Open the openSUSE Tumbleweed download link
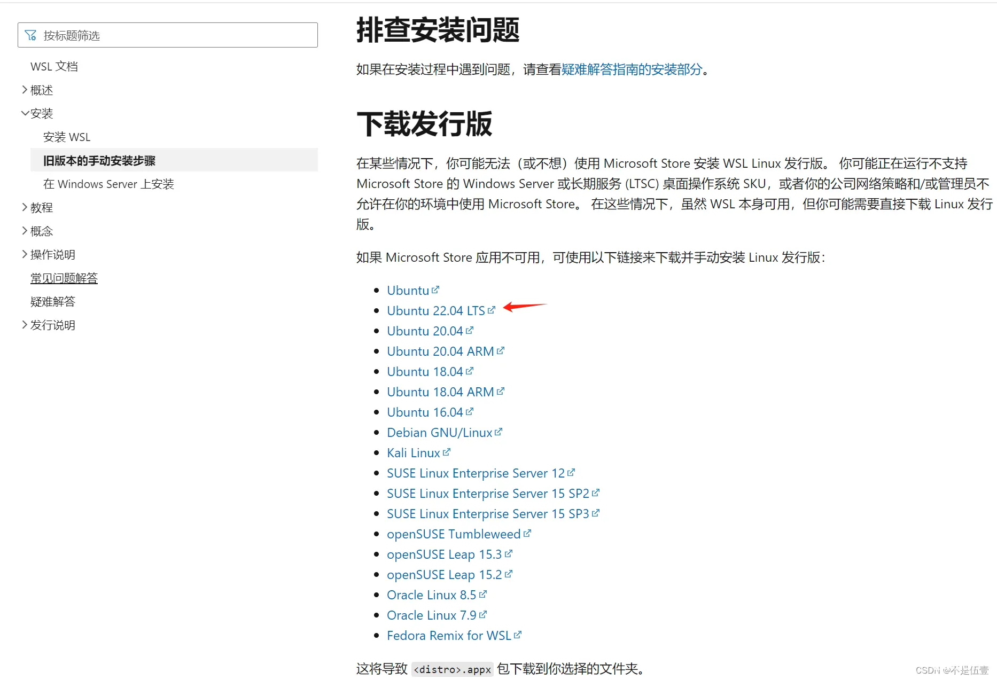The height and width of the screenshot is (680, 997). pyautogui.click(x=454, y=534)
